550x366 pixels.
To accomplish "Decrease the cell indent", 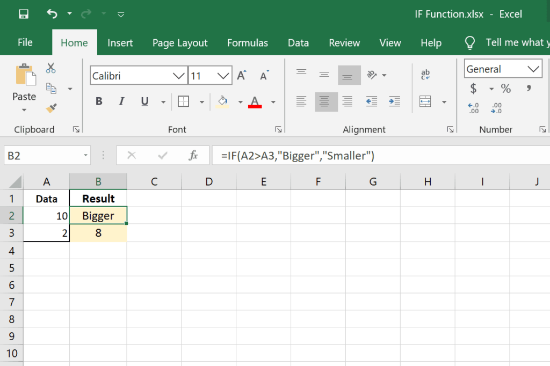I will click(372, 101).
